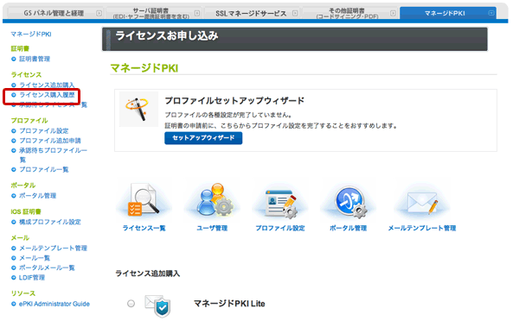Click bullet icon beside 証明書管理
The height and width of the screenshot is (321, 519).
pyautogui.click(x=14, y=60)
